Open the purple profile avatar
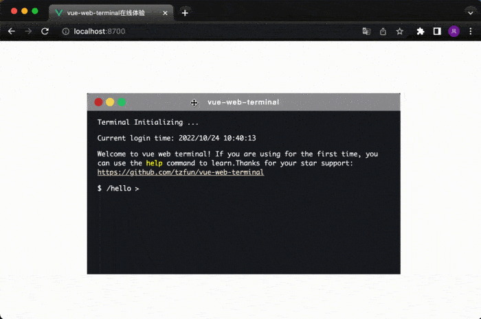 click(454, 32)
